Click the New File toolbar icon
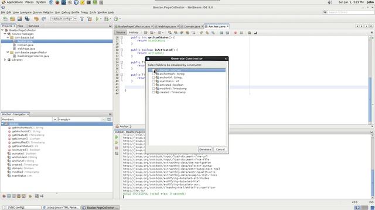This screenshot has height=210, width=375. 5,19
